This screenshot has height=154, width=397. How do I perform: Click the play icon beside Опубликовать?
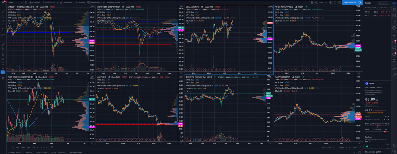[x=360, y=3]
